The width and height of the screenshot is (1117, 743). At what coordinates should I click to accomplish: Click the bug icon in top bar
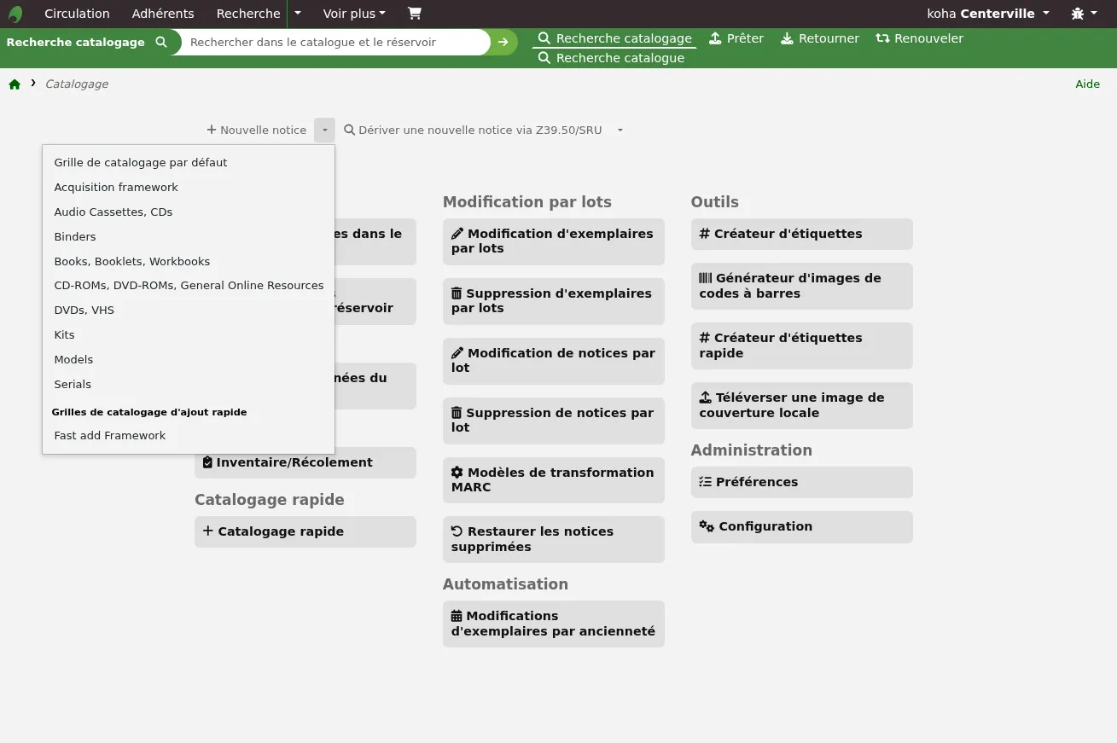click(x=1077, y=14)
